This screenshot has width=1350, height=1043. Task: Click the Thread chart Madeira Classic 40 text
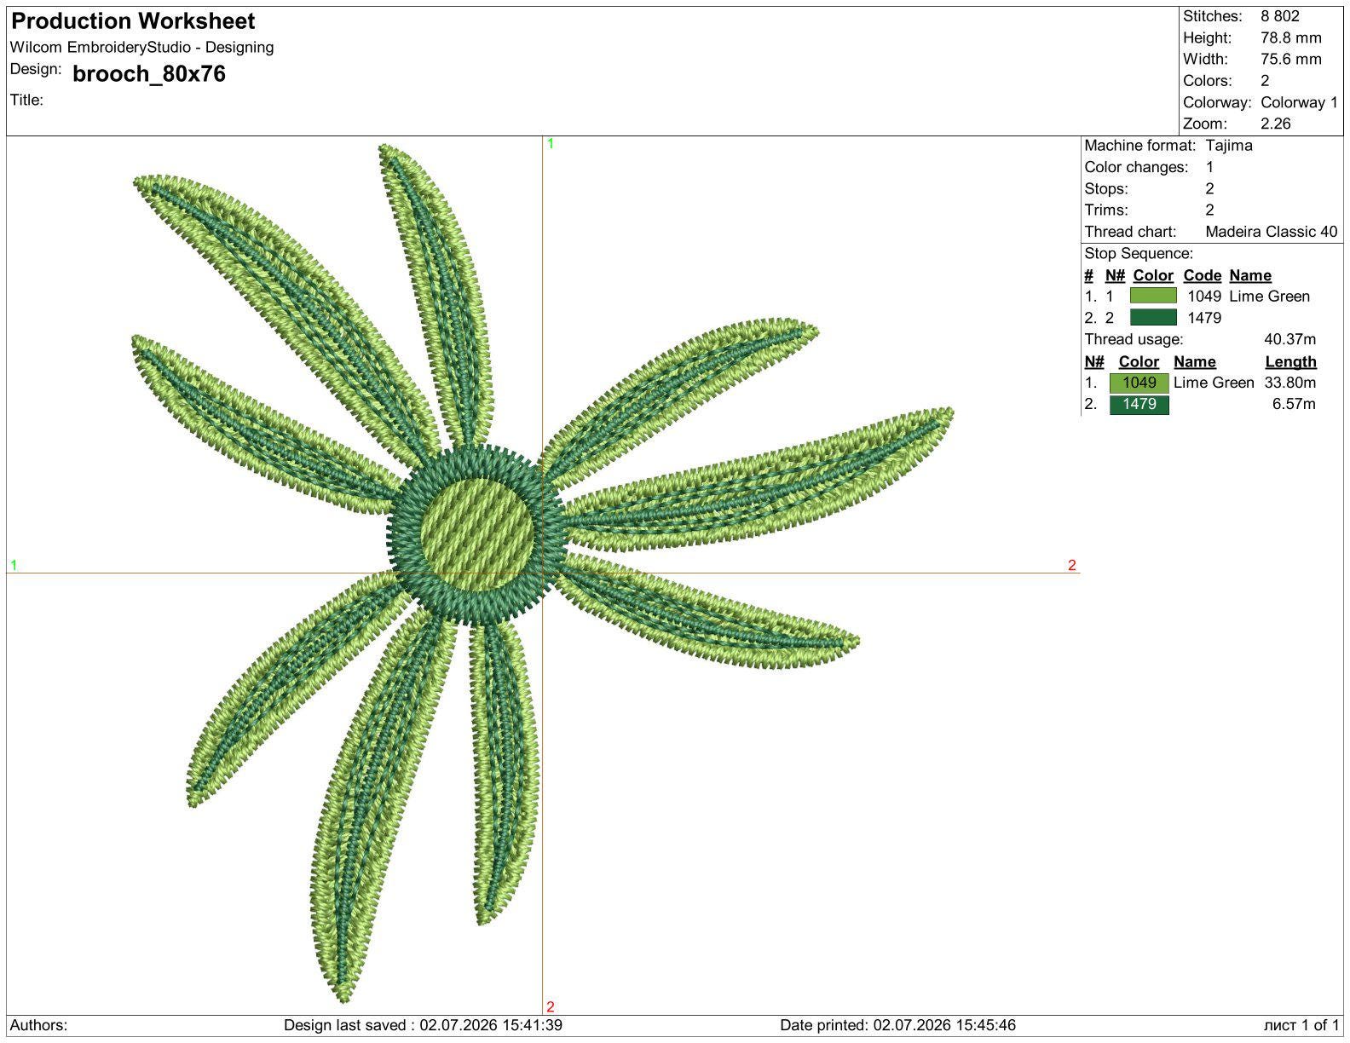point(1271,232)
